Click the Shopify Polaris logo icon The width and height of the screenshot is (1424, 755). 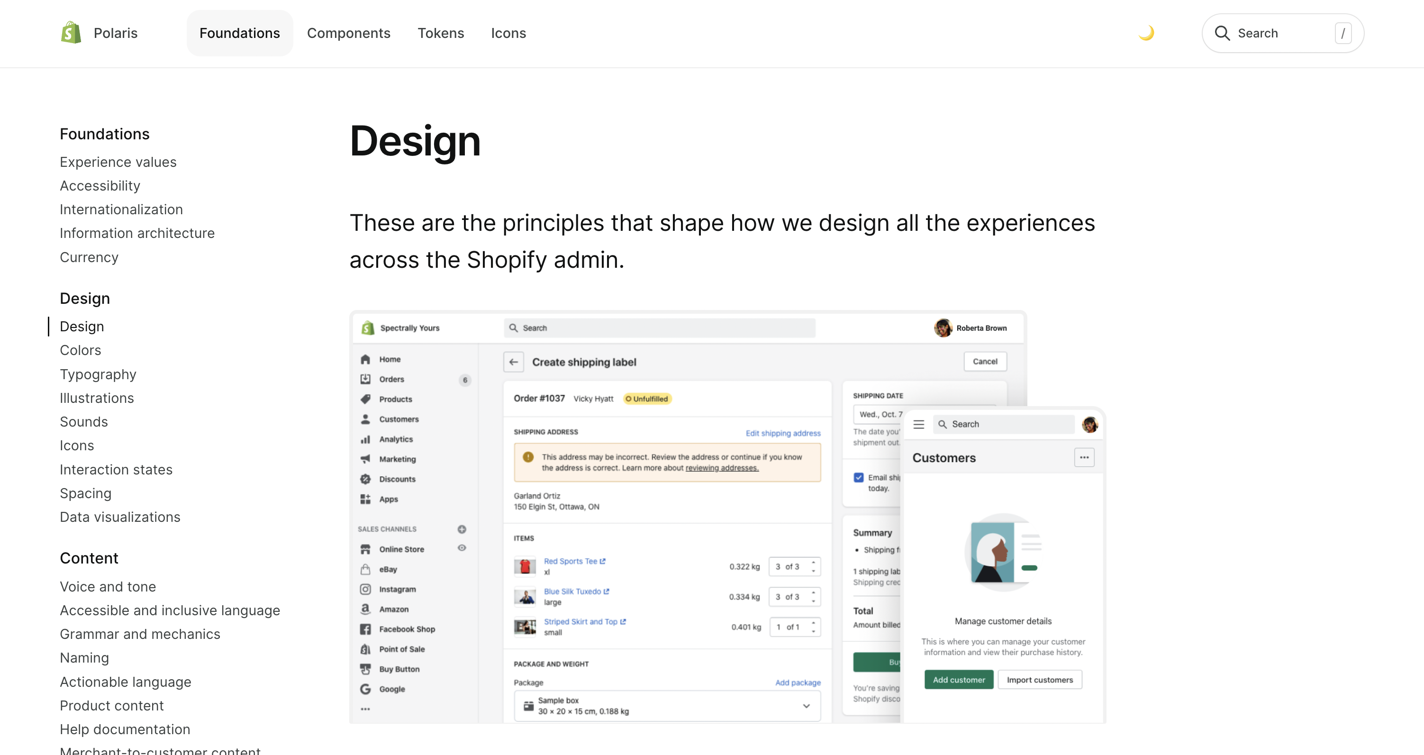tap(71, 33)
